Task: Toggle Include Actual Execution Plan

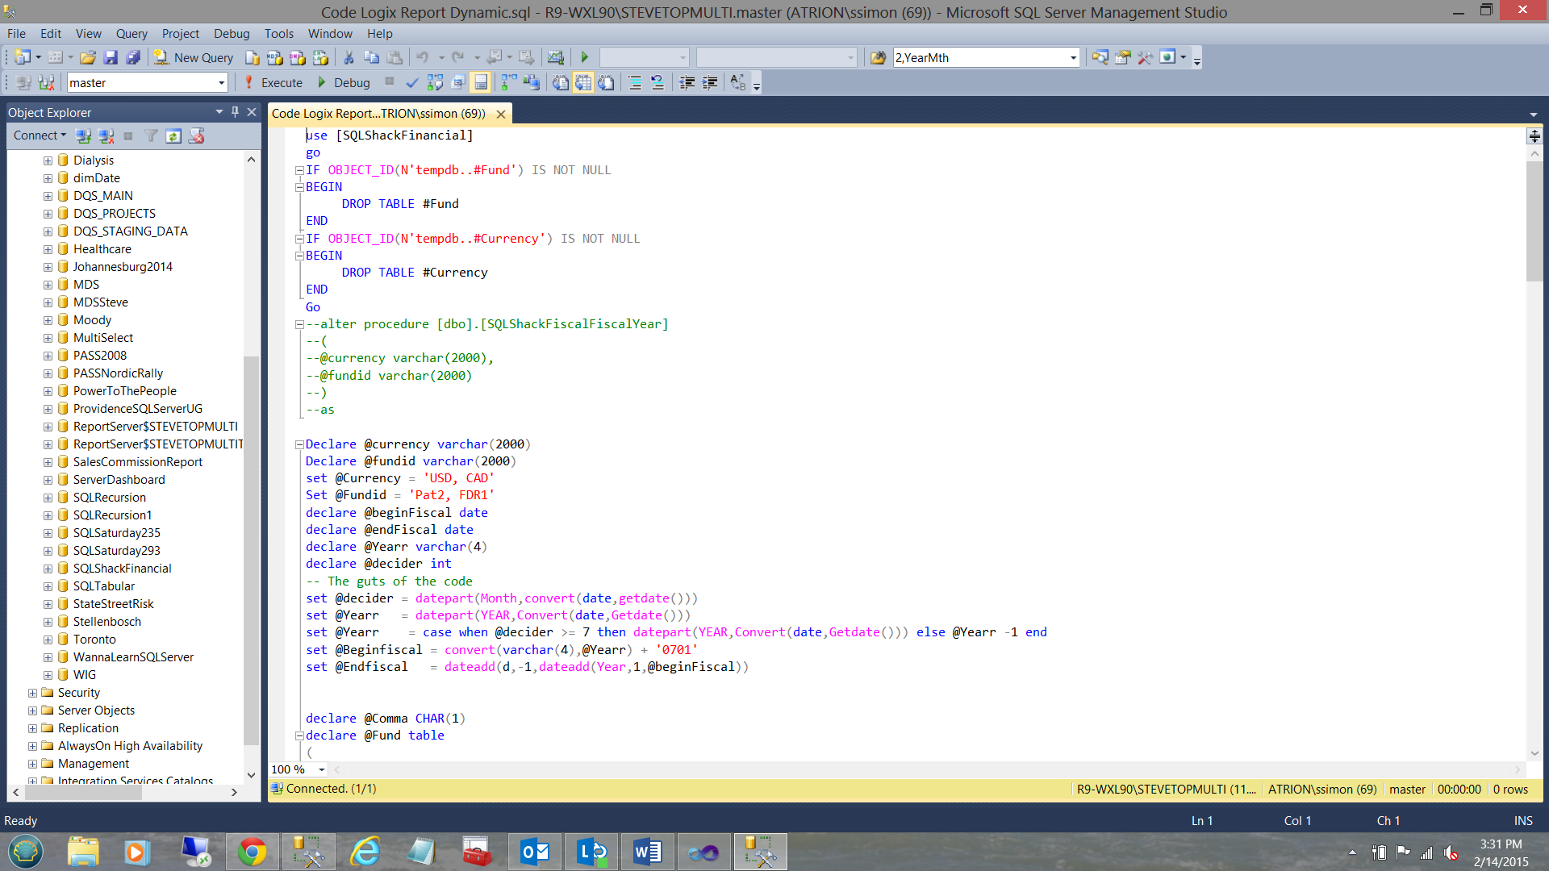Action: (x=508, y=82)
